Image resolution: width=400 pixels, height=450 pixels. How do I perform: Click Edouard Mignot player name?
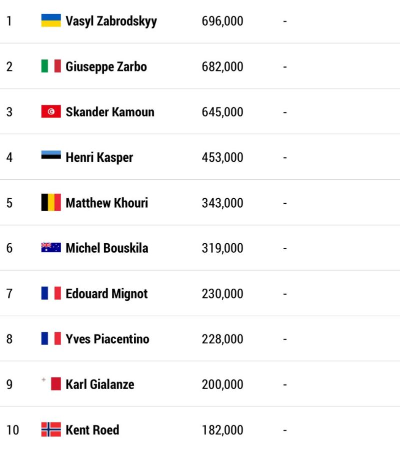tap(106, 294)
